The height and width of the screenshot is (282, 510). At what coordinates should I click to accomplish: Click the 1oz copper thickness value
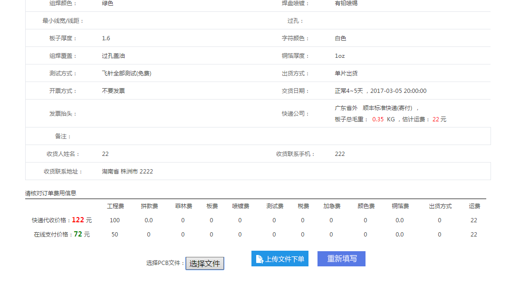click(340, 56)
